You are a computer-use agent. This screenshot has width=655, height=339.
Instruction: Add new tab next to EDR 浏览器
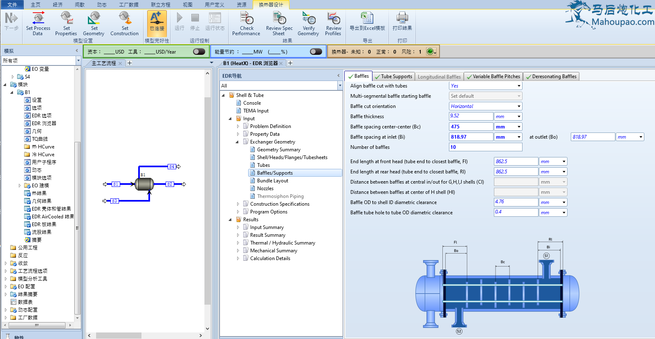[290, 63]
